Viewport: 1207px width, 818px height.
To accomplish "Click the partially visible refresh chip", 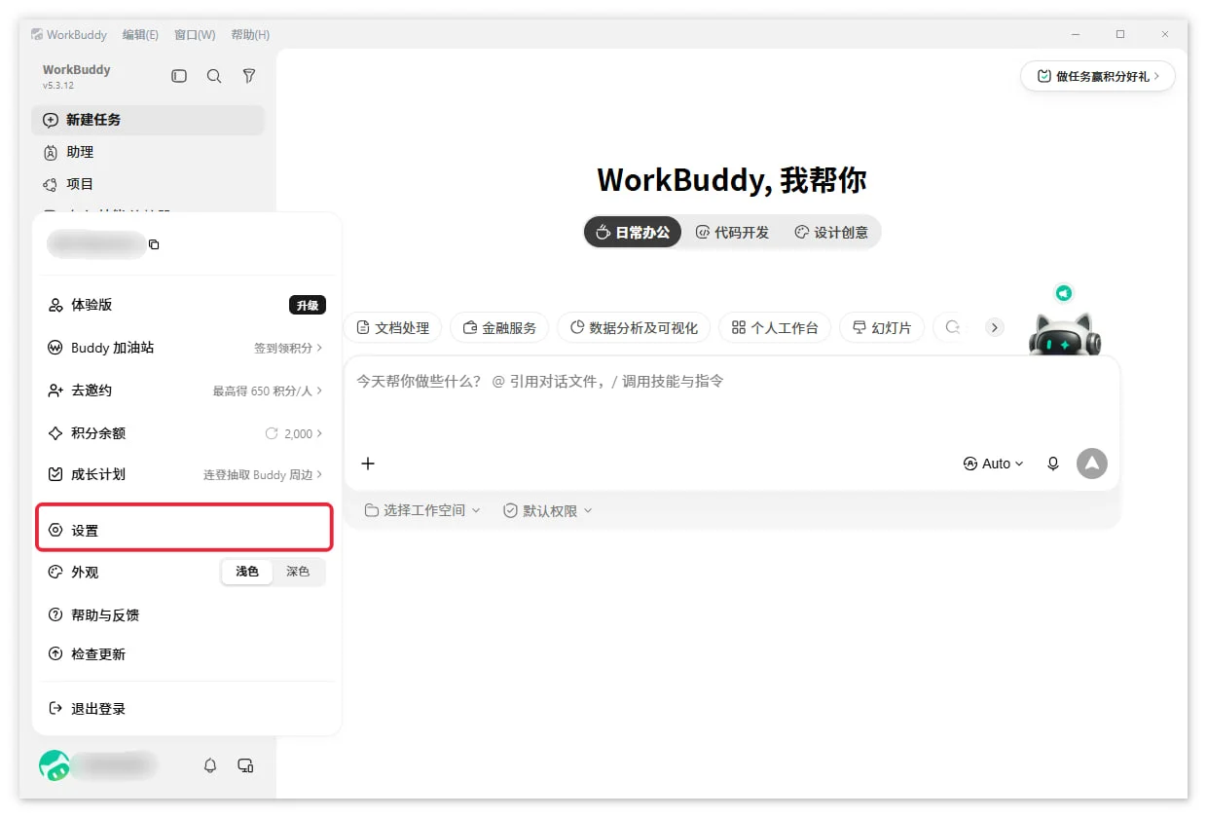I will pyautogui.click(x=952, y=327).
